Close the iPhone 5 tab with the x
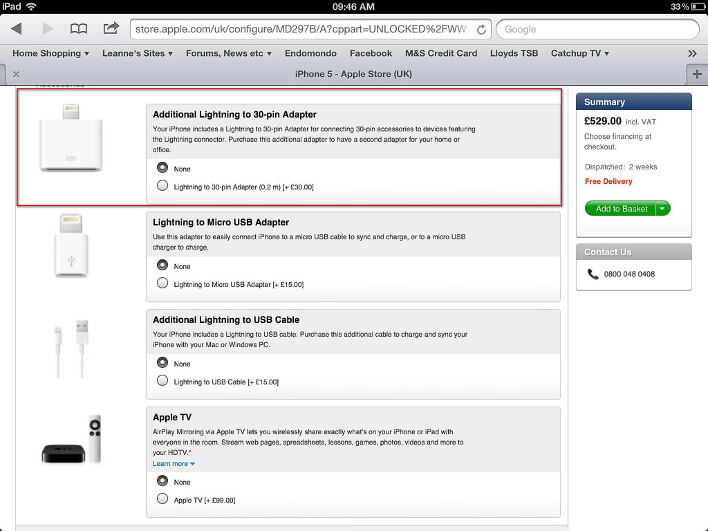708x531 pixels. tap(17, 74)
